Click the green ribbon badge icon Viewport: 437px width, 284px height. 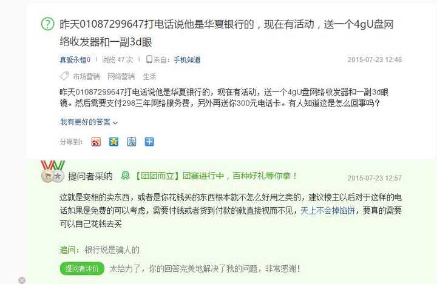pyautogui.click(x=126, y=176)
